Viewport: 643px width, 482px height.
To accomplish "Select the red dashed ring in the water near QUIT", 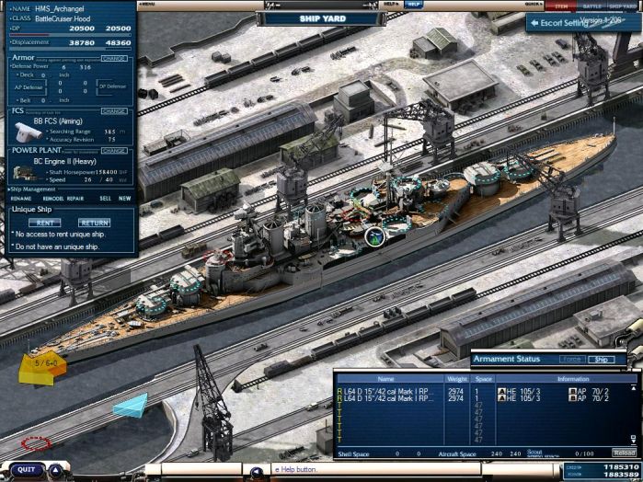I will coord(36,443).
